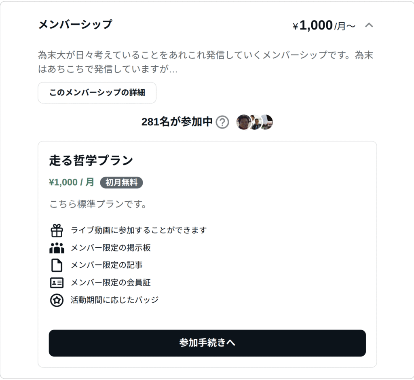The width and height of the screenshot is (414, 380).
Task: Click the ¥1,000/月〜 price in header
Action: click(x=324, y=26)
